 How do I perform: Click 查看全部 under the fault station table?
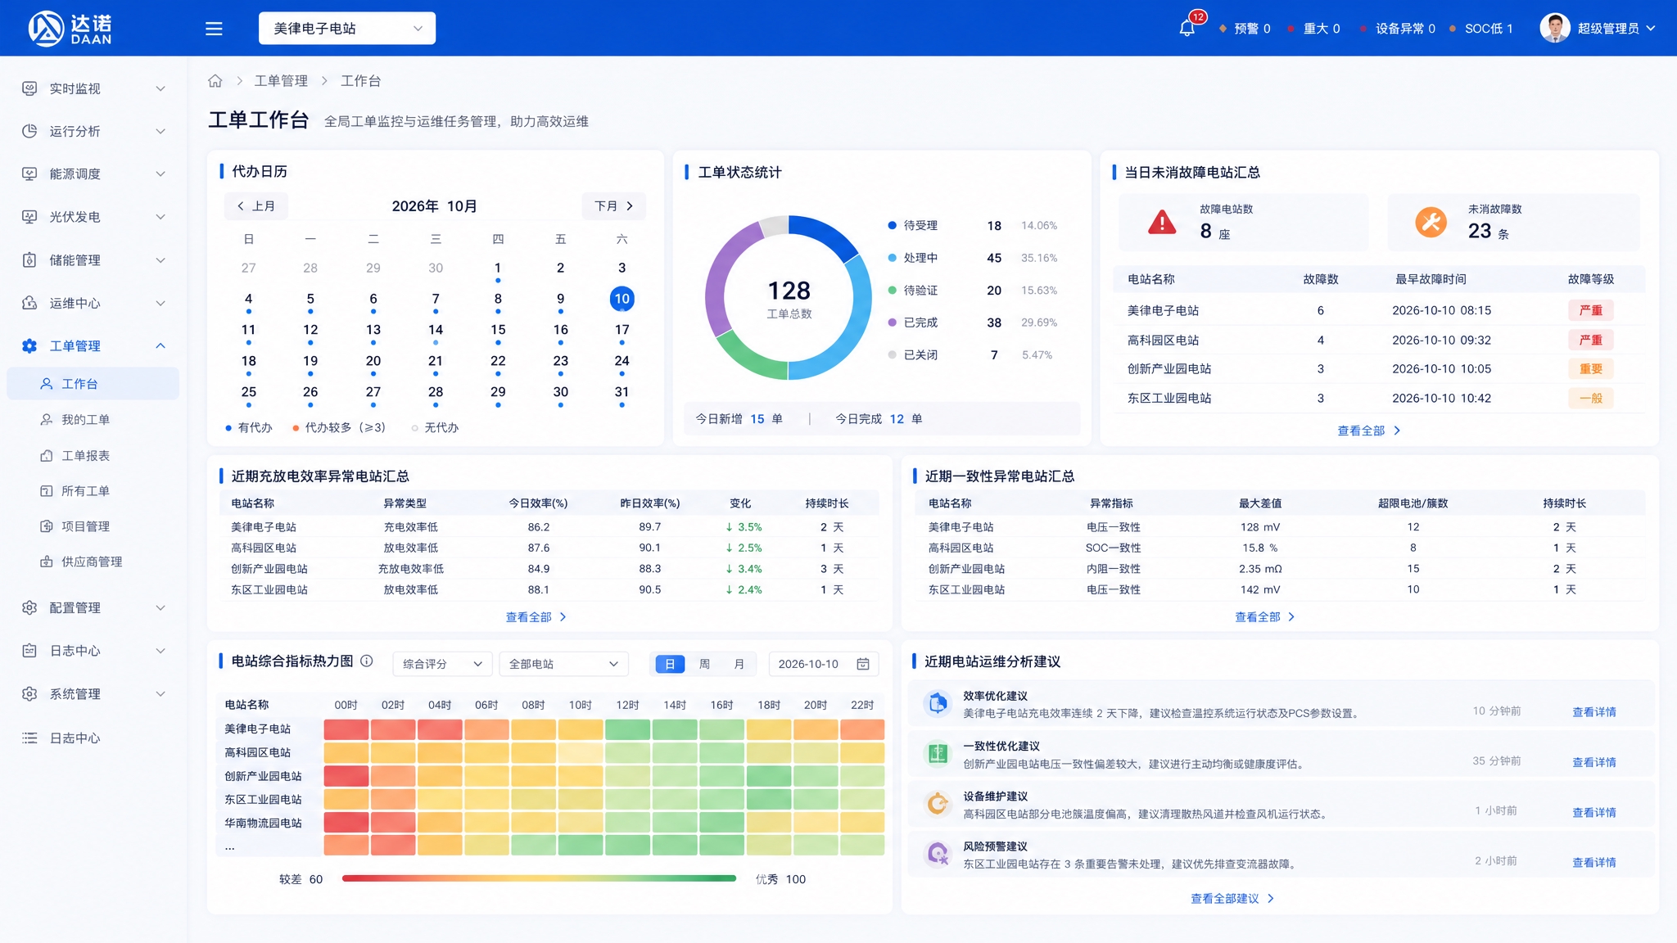coord(1369,431)
